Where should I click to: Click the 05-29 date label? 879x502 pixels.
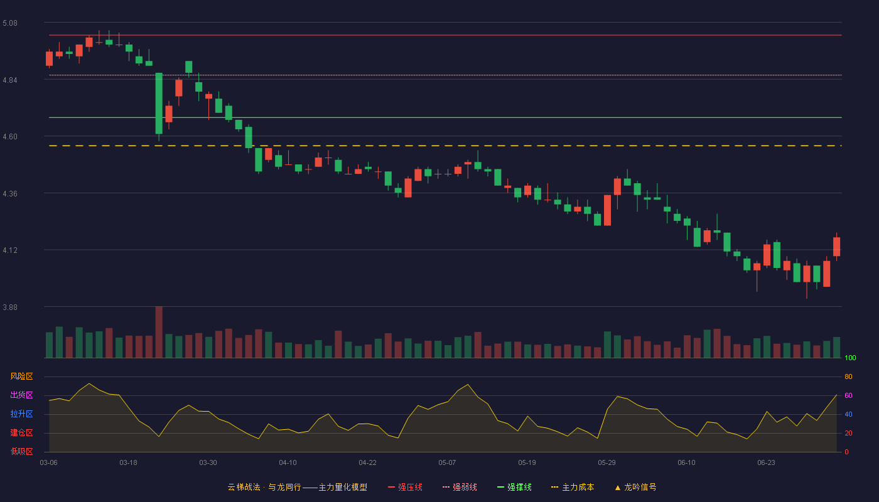tap(607, 462)
